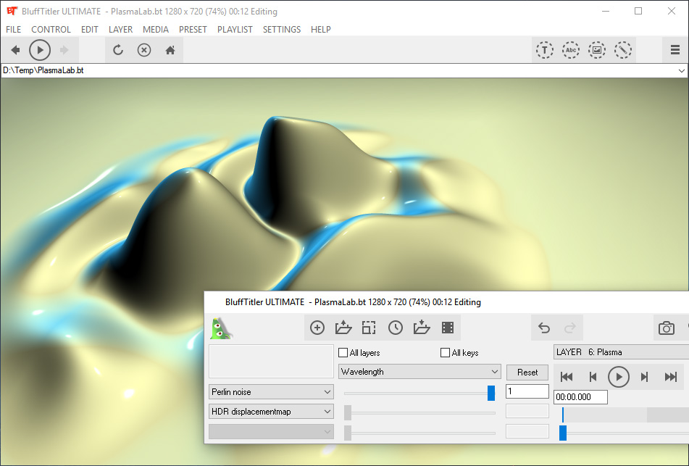Click the empty text box in tool window
This screenshot has width=689, height=466.
(271, 362)
